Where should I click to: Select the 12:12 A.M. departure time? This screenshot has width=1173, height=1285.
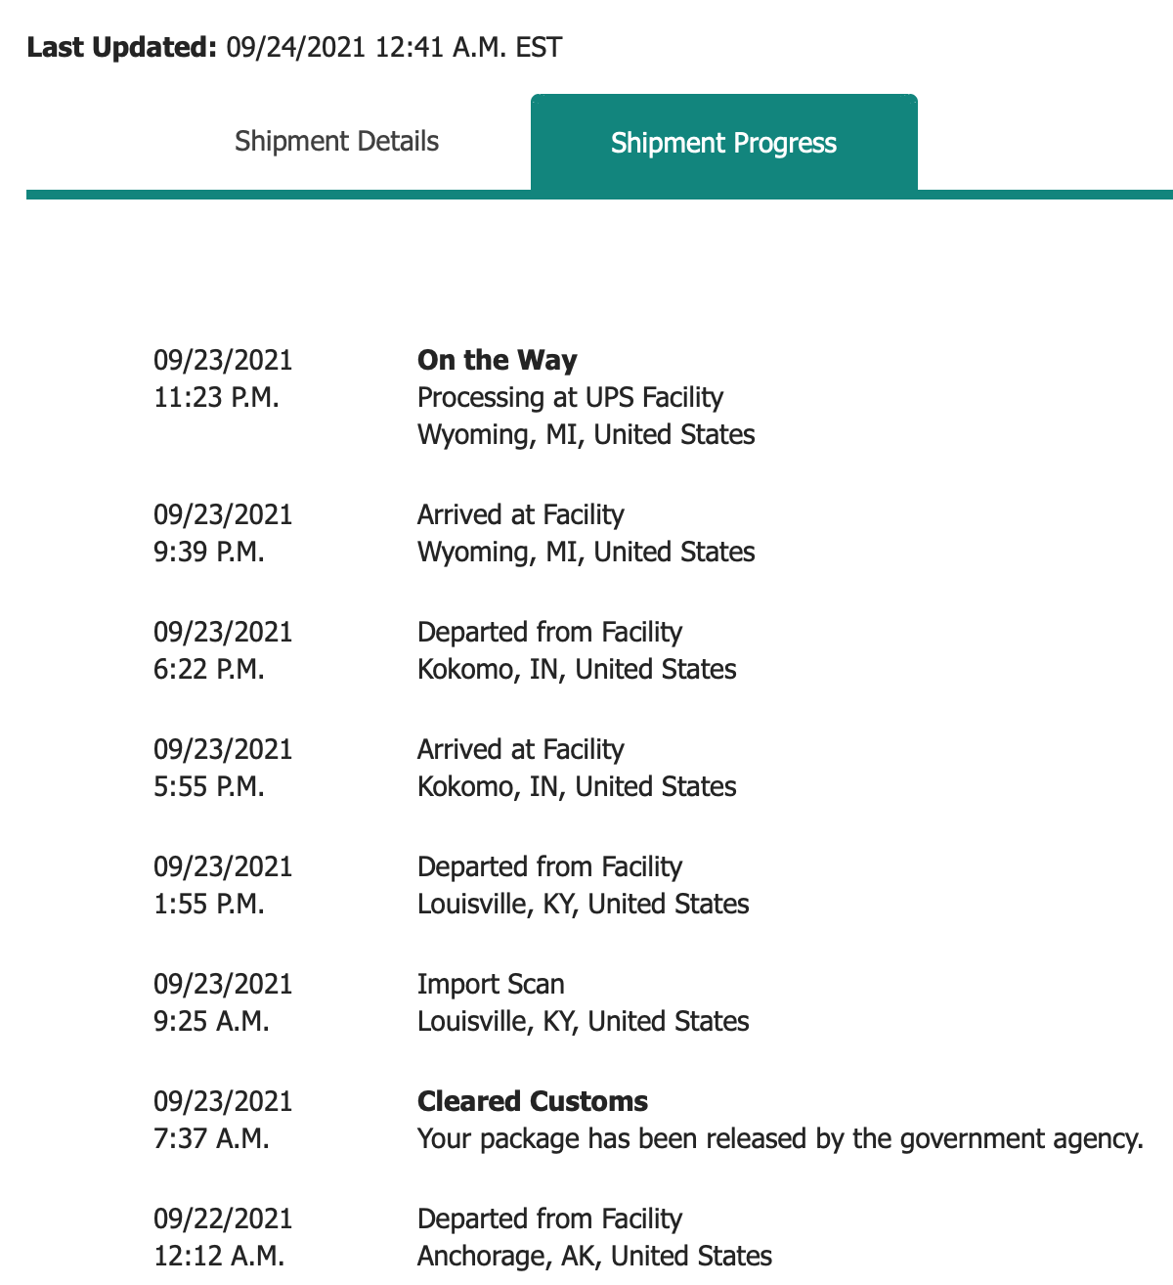[x=219, y=1256]
